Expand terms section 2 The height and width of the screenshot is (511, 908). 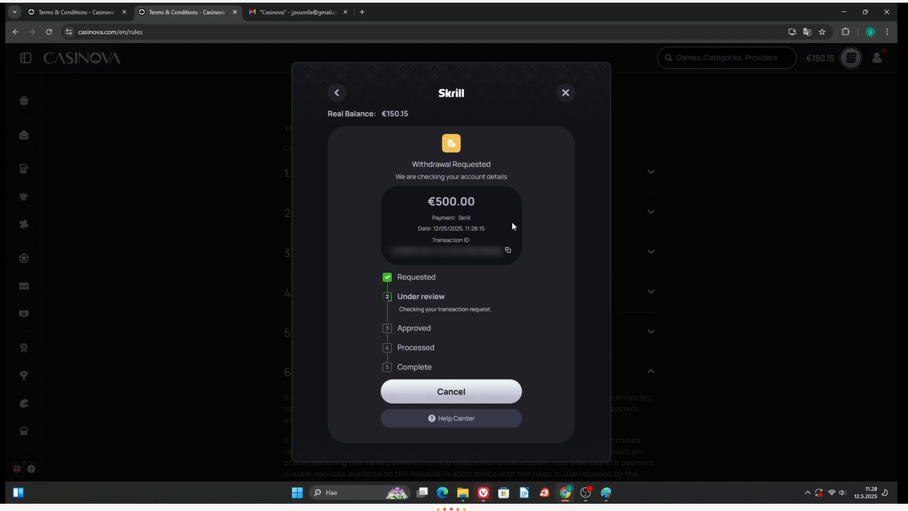coord(651,212)
